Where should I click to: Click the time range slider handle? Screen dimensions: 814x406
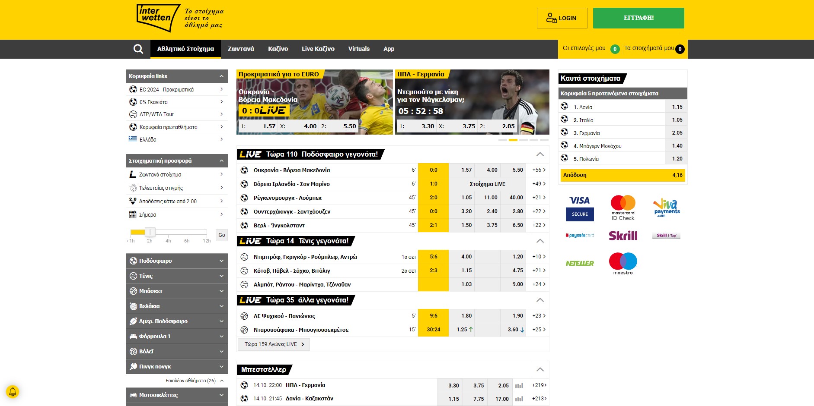click(x=150, y=232)
